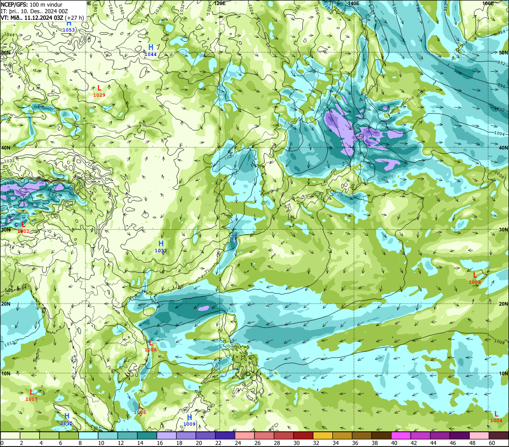Image resolution: width=509 pixels, height=447 pixels.
Task: Pick the light cyan 8–10 legend swatch
Action: tap(88, 435)
